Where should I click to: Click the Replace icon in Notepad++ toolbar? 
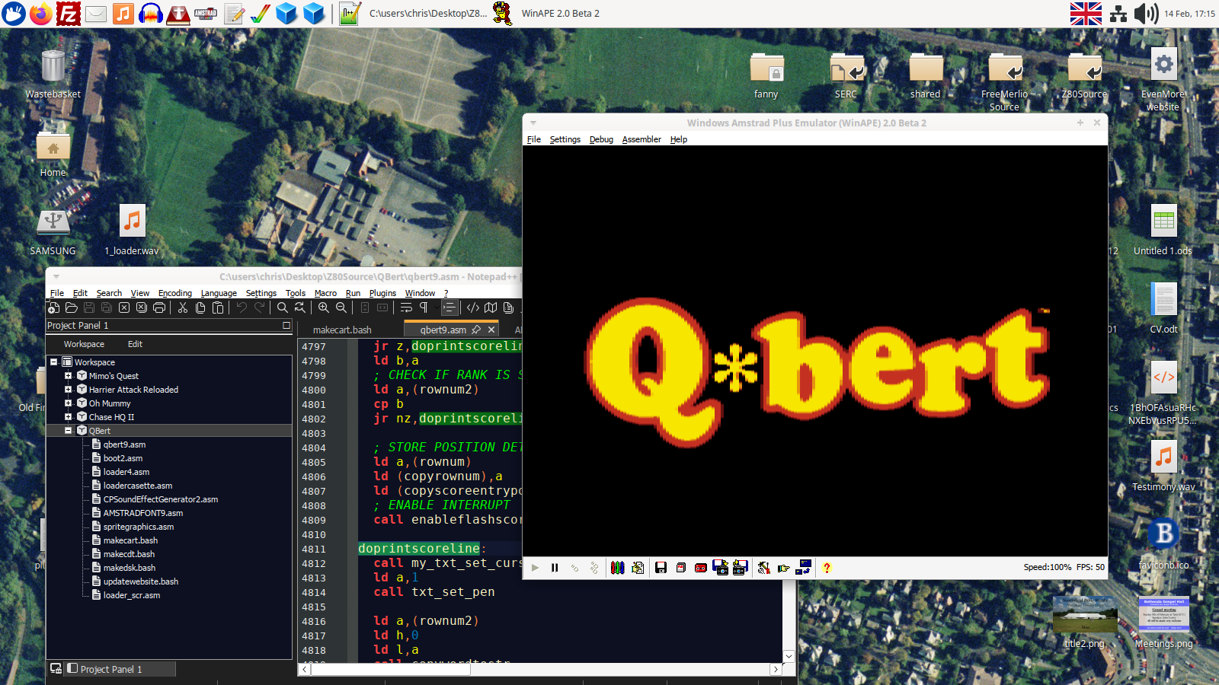[300, 307]
